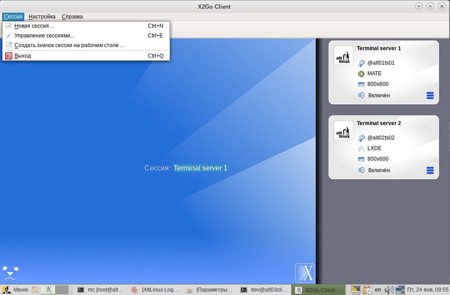Click the clock showing Пт, 24 янв
The image size is (450, 295).
(428, 290)
